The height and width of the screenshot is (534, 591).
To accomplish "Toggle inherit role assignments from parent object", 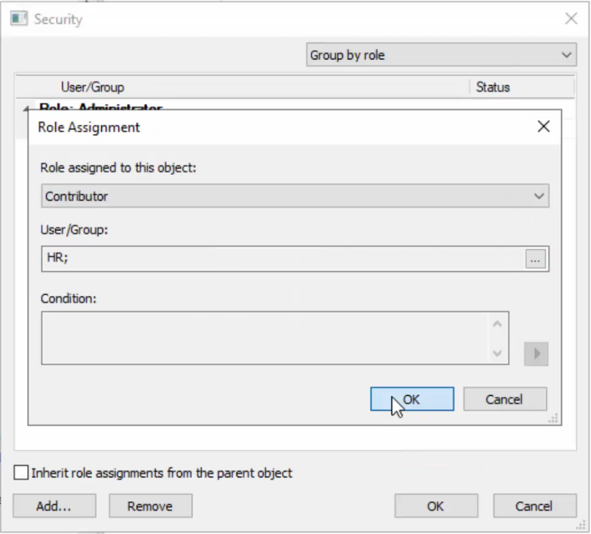I will click(x=20, y=473).
